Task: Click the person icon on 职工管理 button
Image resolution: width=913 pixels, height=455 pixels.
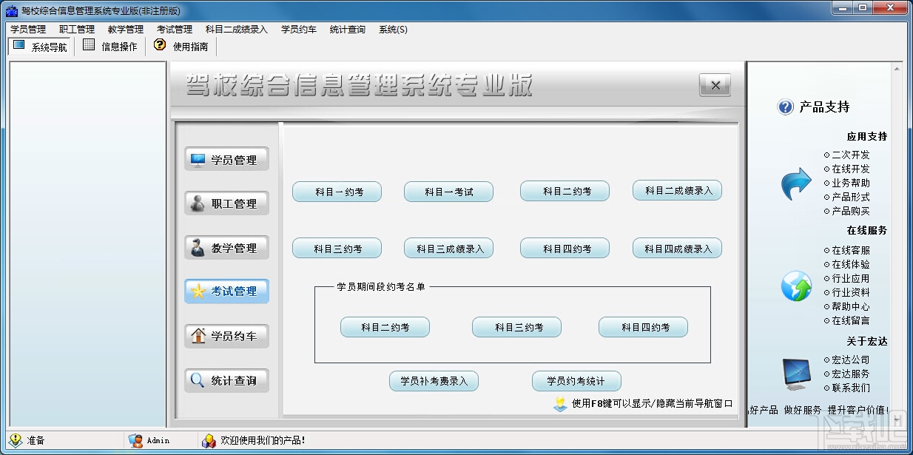Action: pyautogui.click(x=198, y=203)
